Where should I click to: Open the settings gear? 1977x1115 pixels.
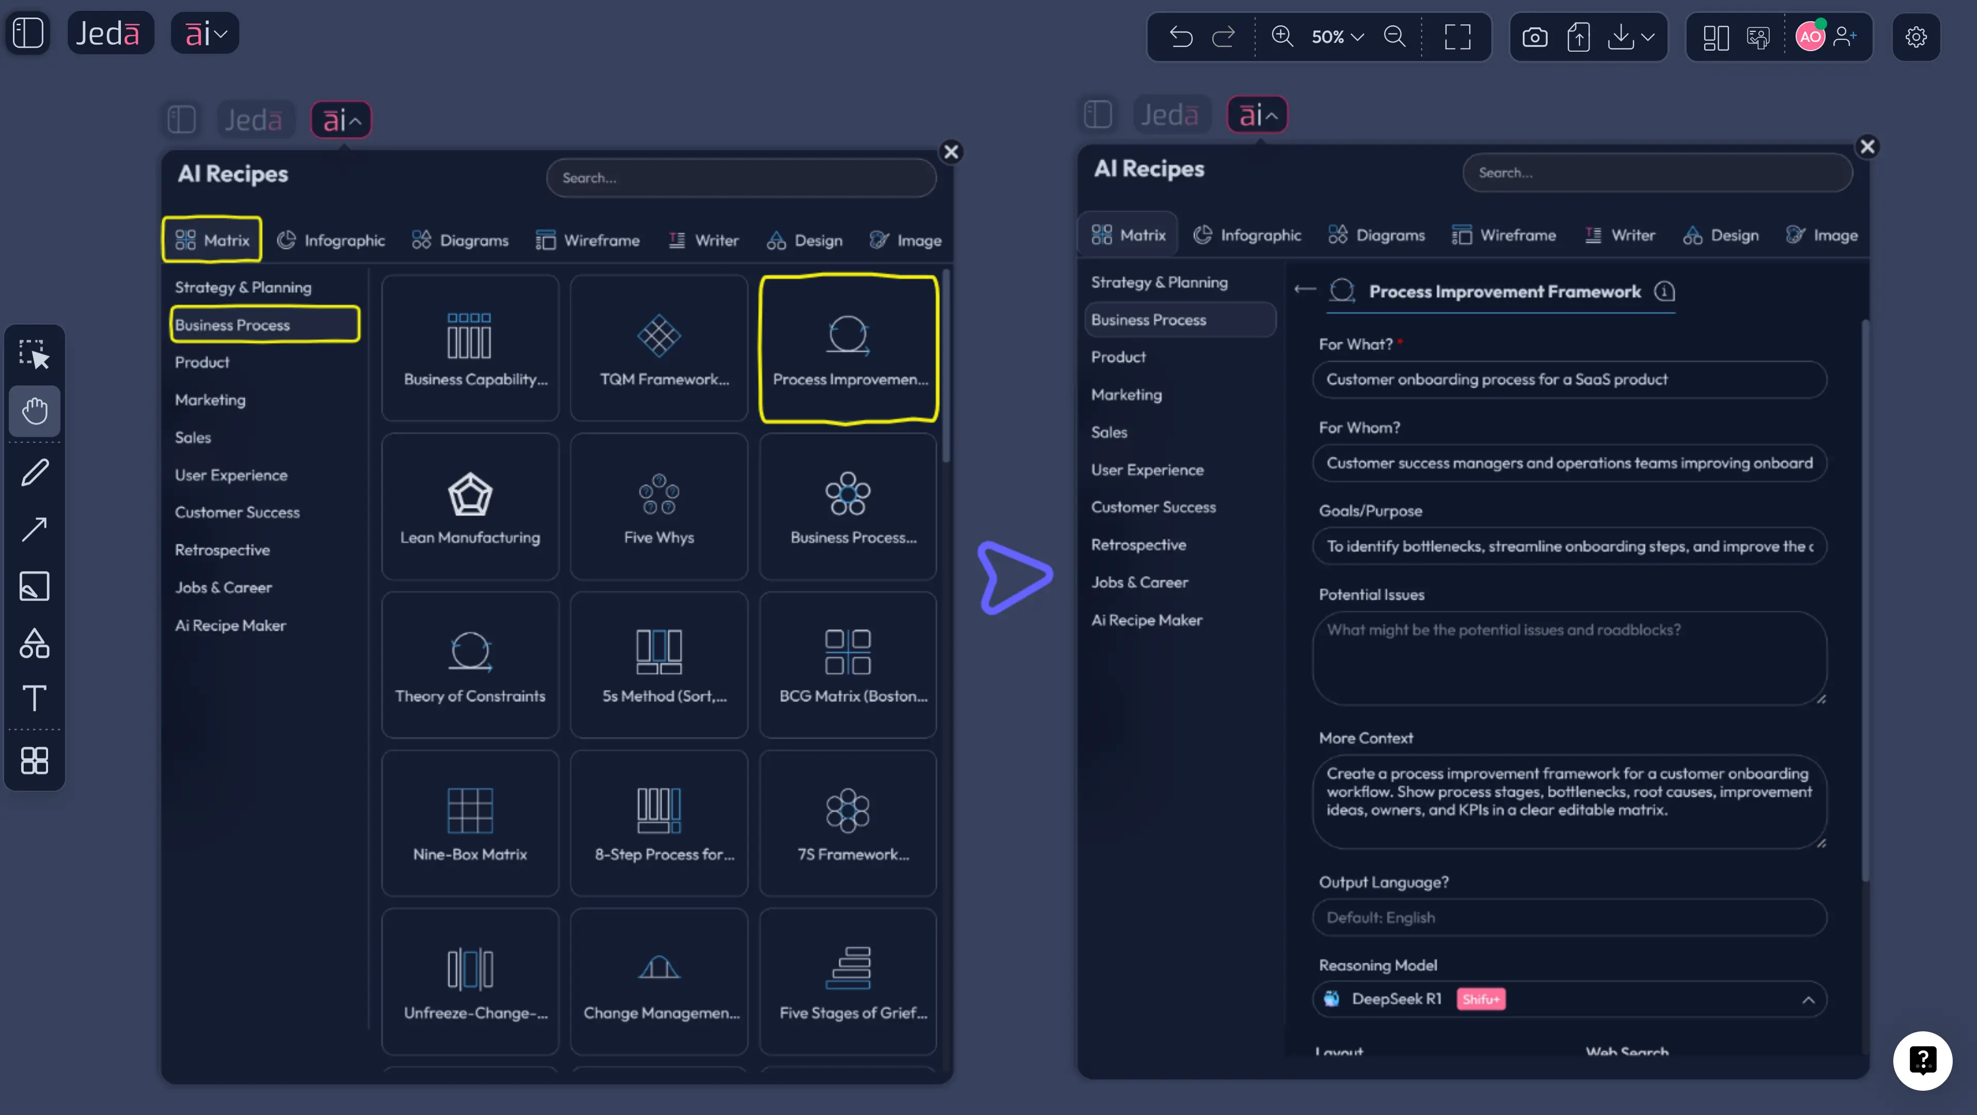coord(1916,36)
